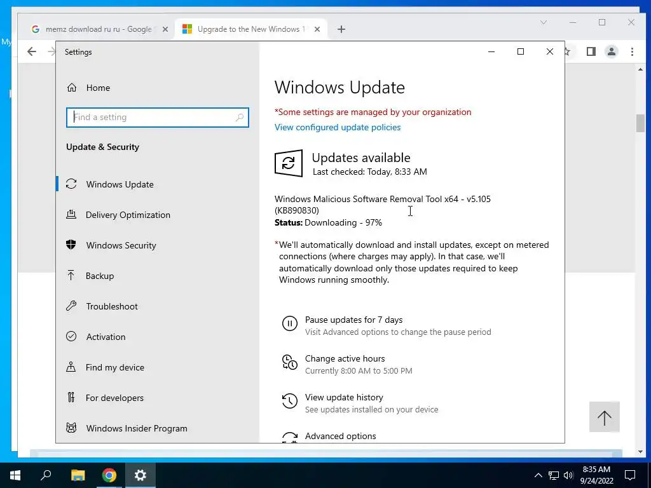Open Change active hours option

(x=345, y=358)
